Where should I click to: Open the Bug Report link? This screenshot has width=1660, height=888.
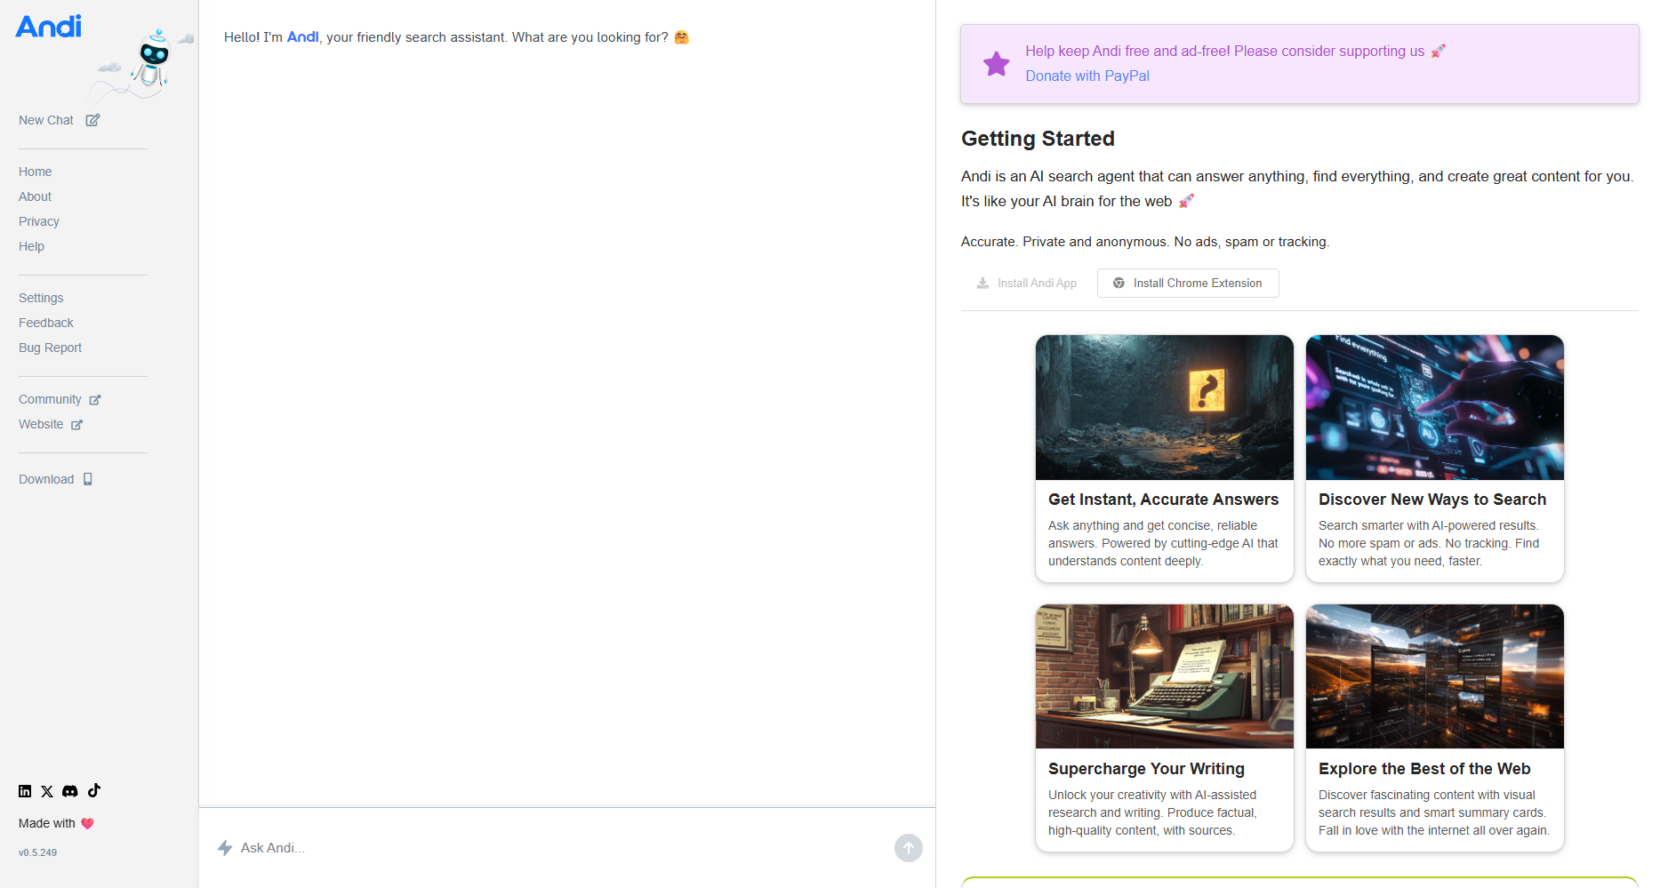tap(50, 348)
